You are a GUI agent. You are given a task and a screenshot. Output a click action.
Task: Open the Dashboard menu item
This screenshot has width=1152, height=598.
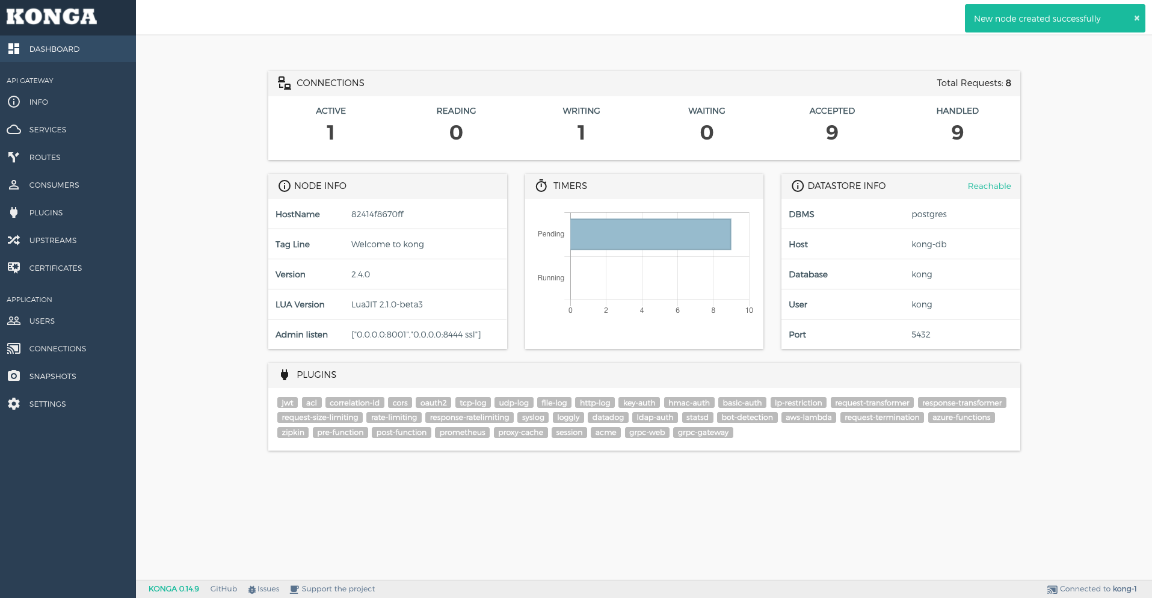pyautogui.click(x=68, y=49)
